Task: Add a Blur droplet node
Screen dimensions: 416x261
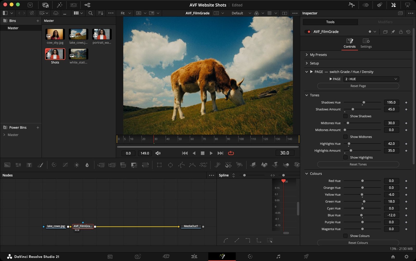Action: tap(87, 165)
